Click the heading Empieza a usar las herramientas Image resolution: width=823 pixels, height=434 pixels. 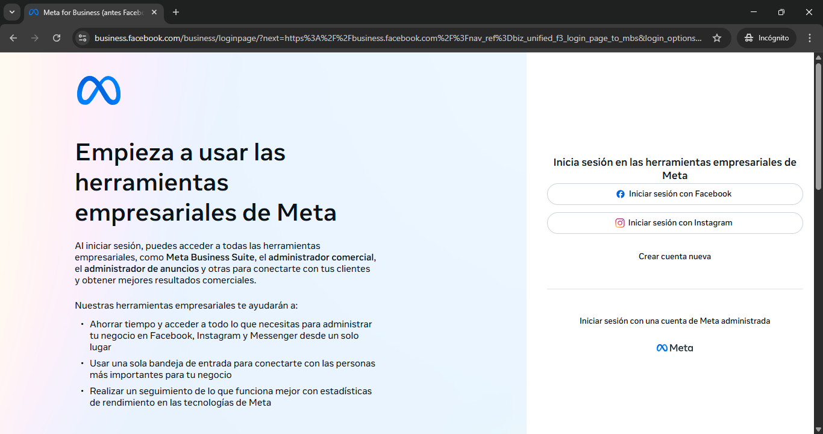[206, 182]
